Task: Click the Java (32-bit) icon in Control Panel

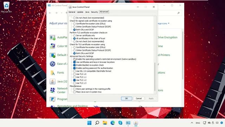Action: tap(52, 81)
